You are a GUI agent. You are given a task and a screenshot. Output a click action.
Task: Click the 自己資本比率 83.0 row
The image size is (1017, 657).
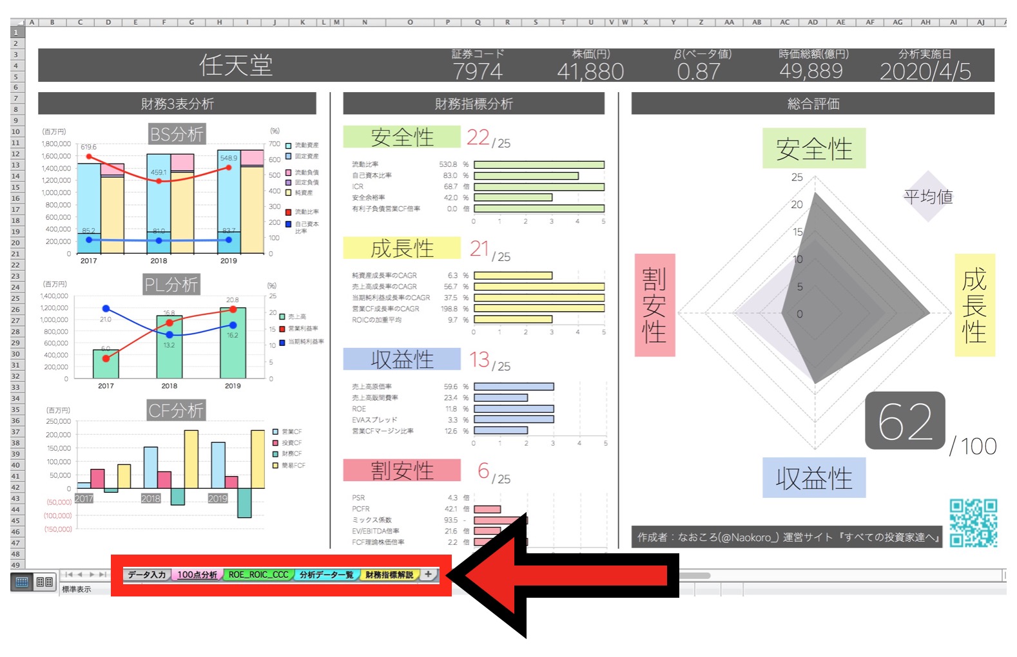[x=478, y=175]
